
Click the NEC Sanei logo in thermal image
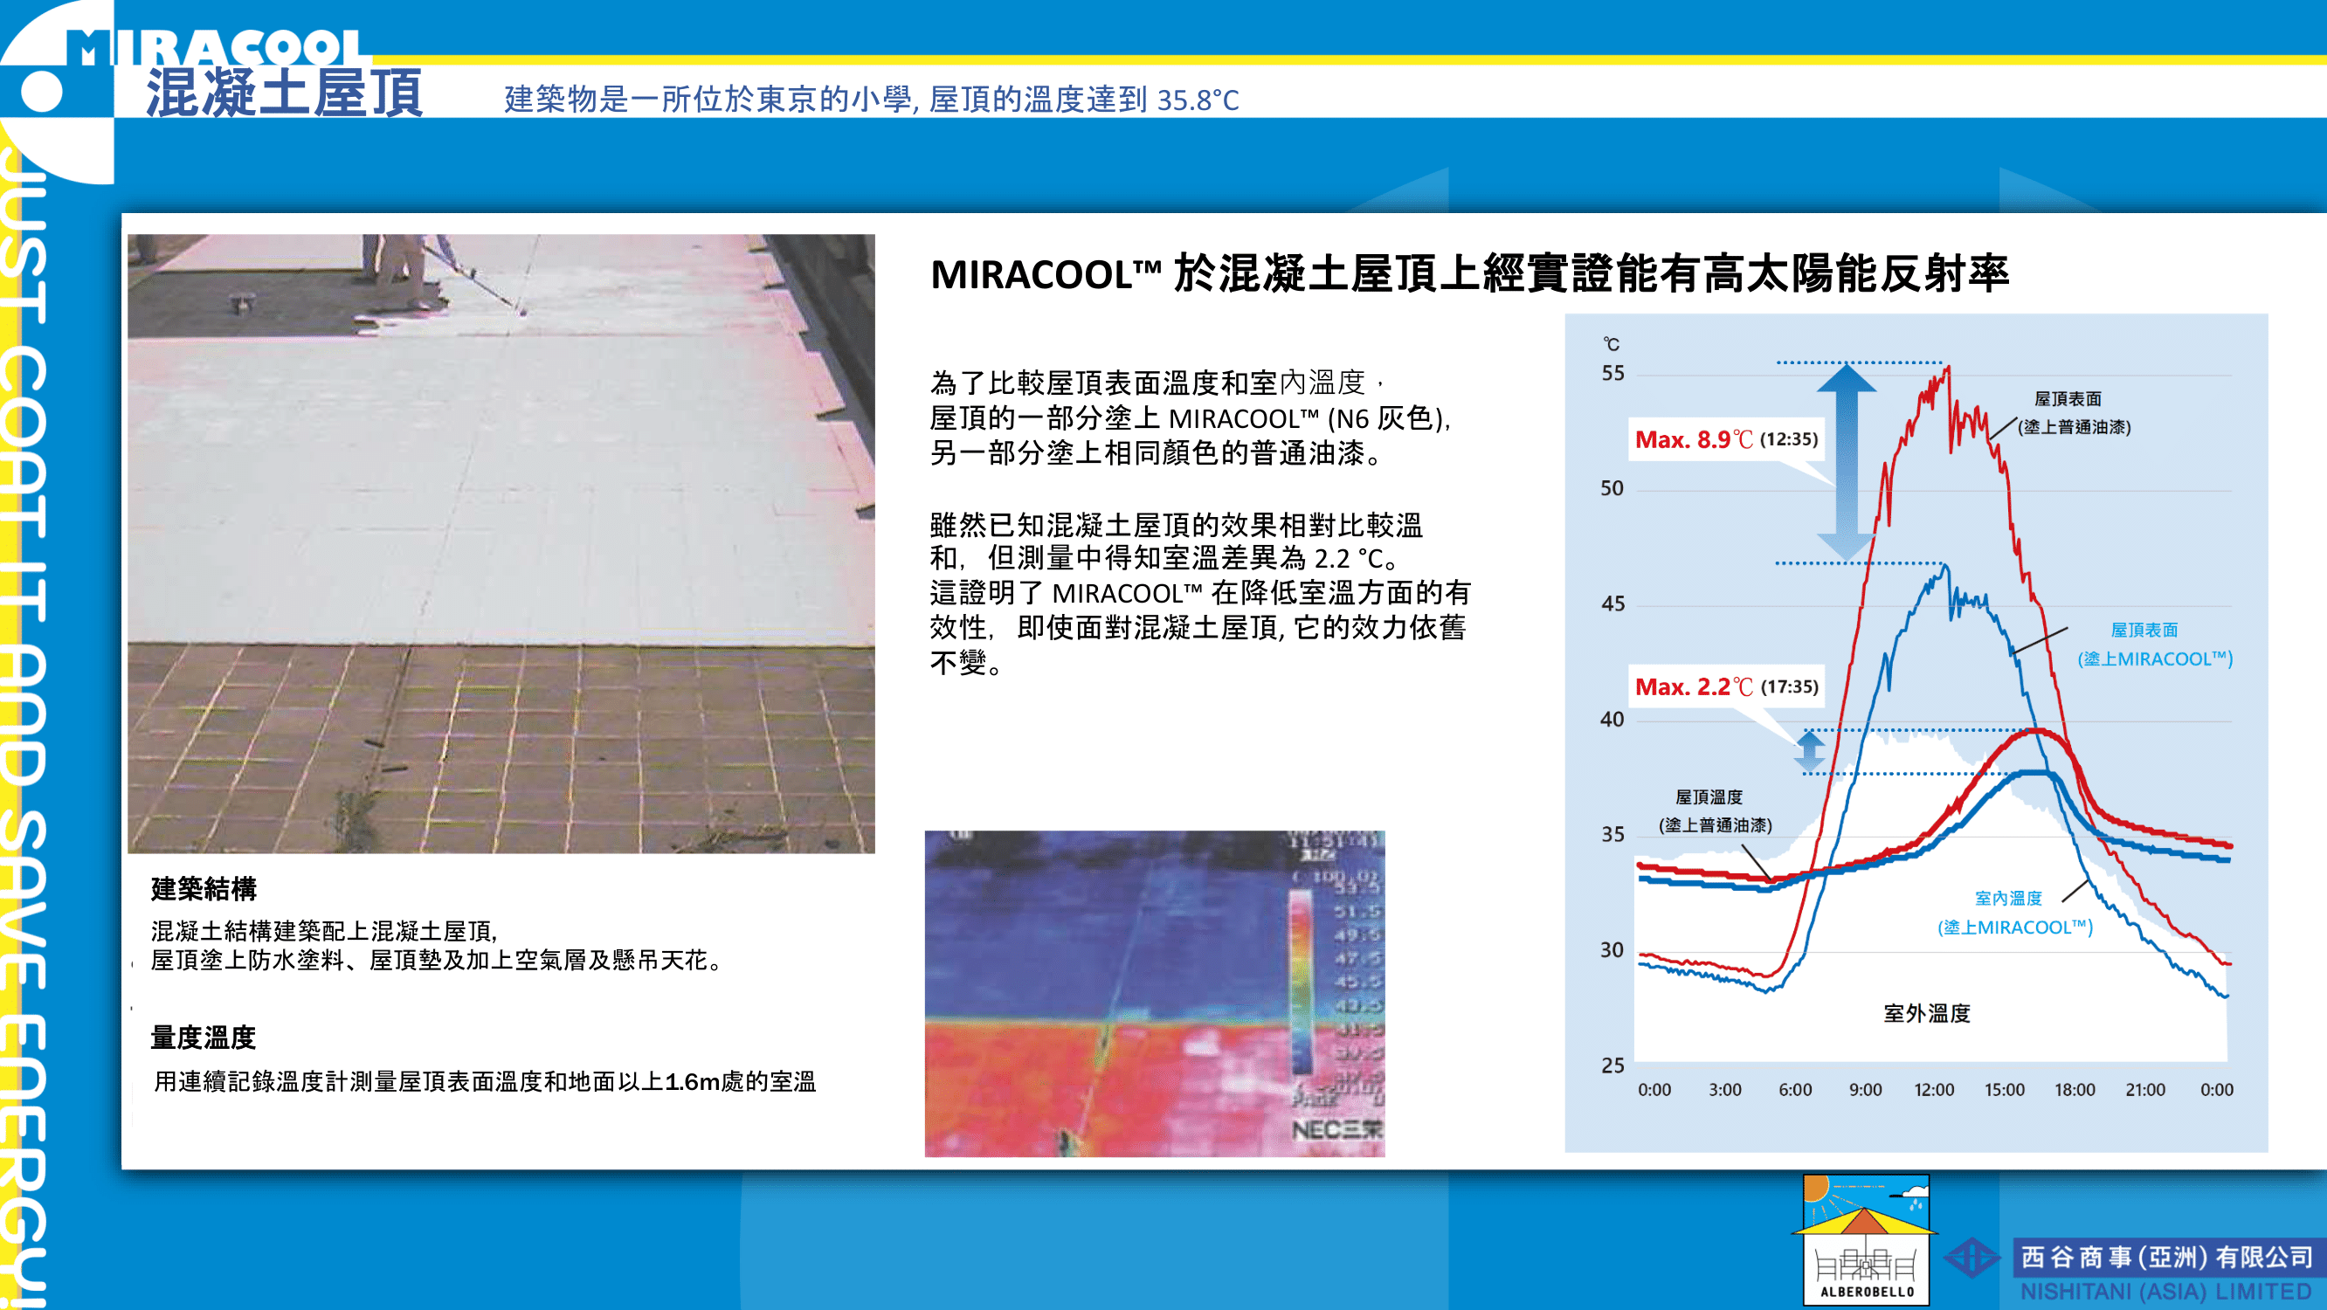1336,1129
